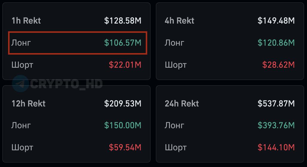Open the 4h Rekt heading
The height and width of the screenshot is (167, 307).
(x=179, y=21)
